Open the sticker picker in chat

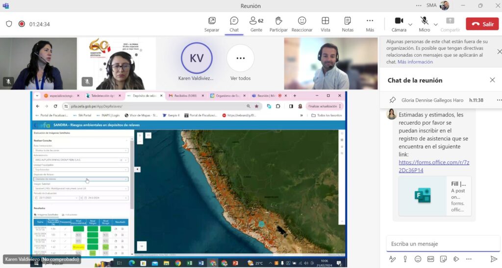click(443, 259)
